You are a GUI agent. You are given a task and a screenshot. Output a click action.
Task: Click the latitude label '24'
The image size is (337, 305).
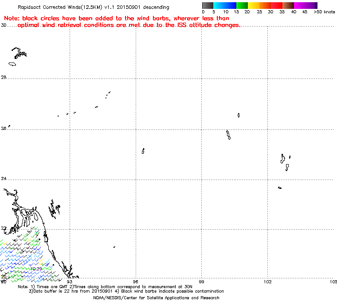(4, 178)
